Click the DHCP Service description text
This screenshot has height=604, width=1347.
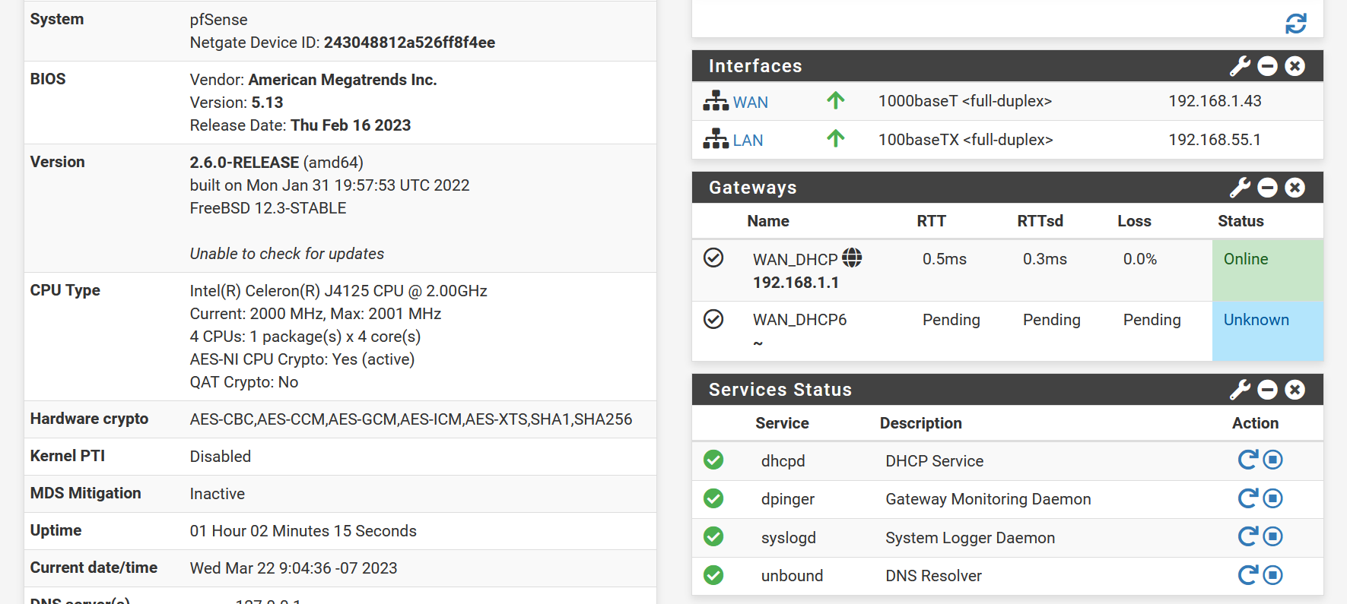pyautogui.click(x=934, y=461)
